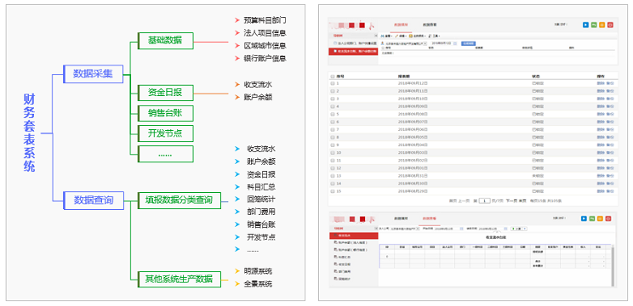Click the red icon in lower panel header
Screen dimensions: 633x306
[x=609, y=218]
